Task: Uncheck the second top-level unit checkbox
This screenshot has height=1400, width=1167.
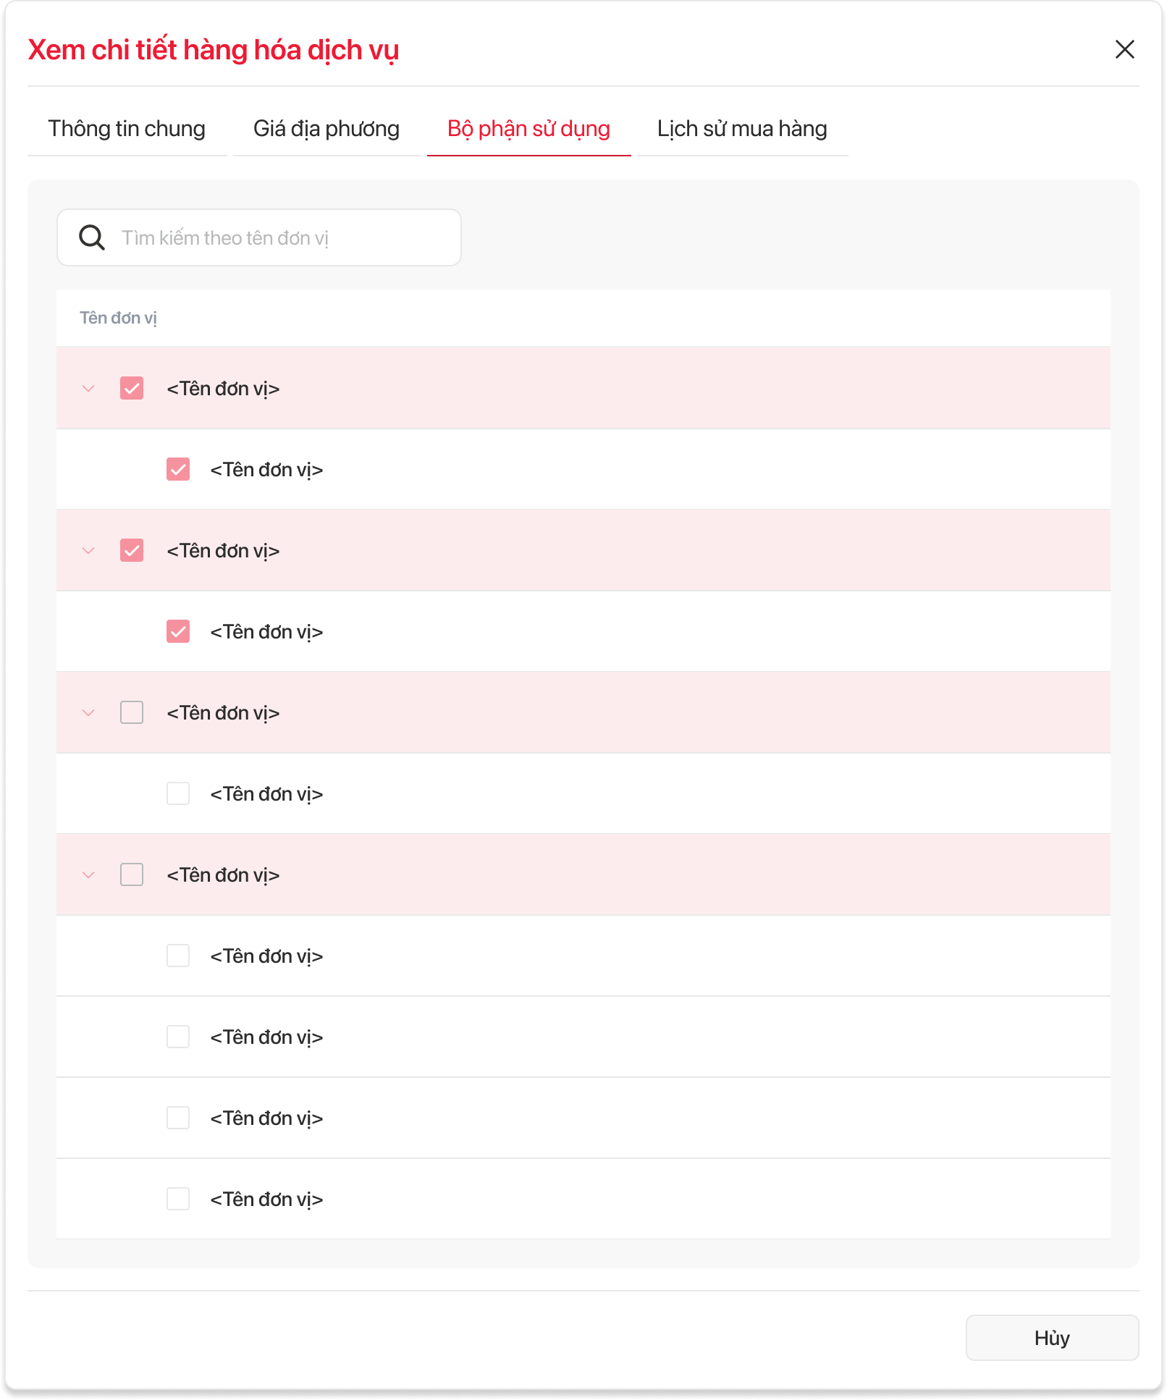Action: point(132,551)
